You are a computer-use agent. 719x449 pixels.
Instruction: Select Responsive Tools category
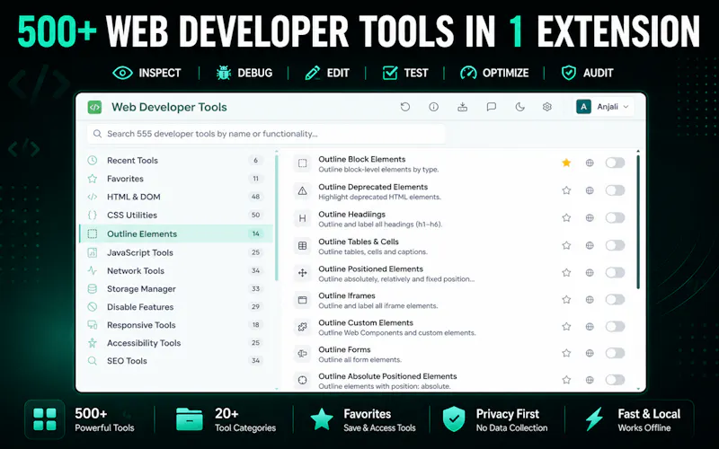[x=176, y=325]
